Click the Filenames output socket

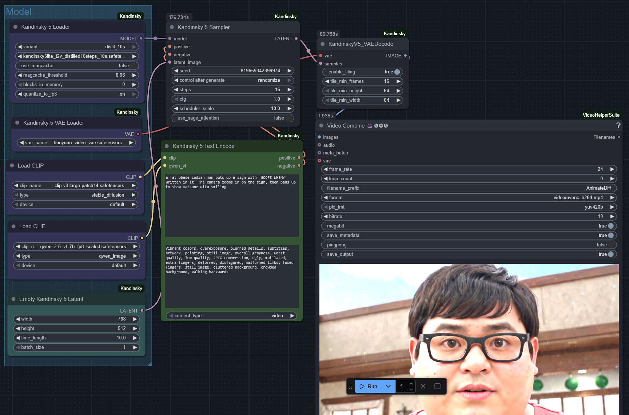click(619, 137)
